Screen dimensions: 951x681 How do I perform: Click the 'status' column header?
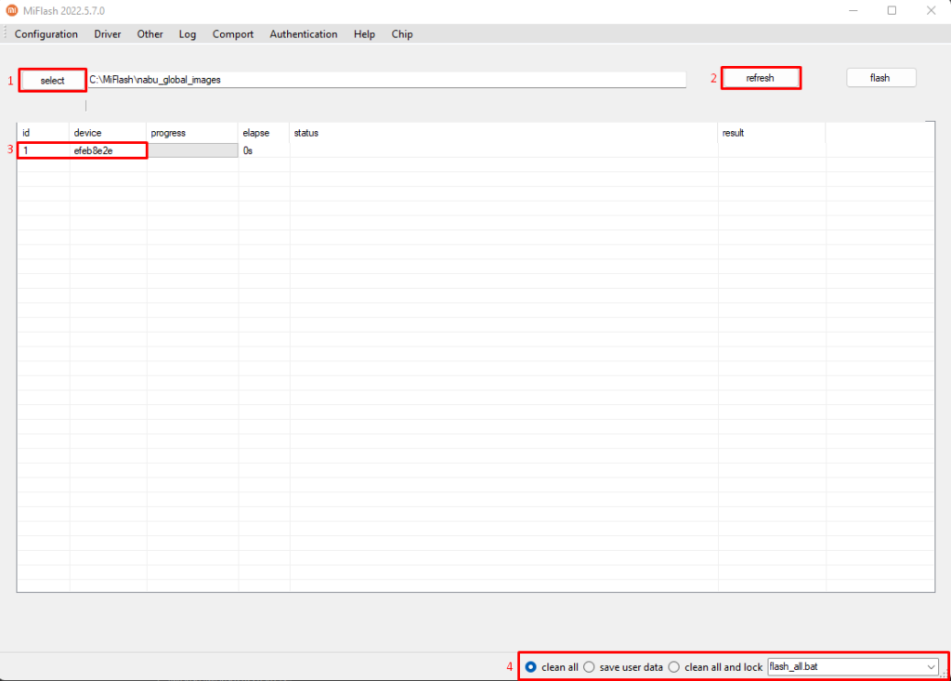(503, 132)
